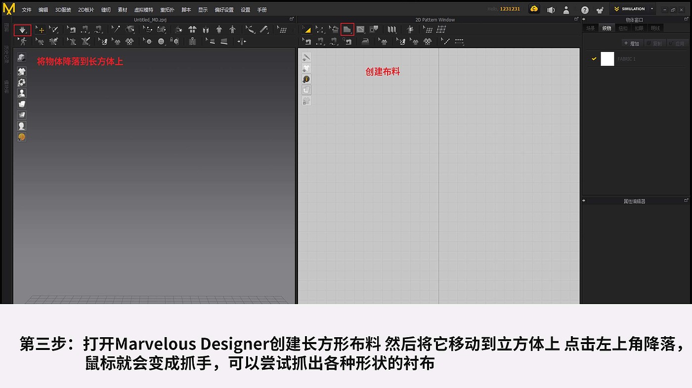Screen dimensions: 692x388
Task: Open the user profile silhouette icon
Action: point(566,9)
